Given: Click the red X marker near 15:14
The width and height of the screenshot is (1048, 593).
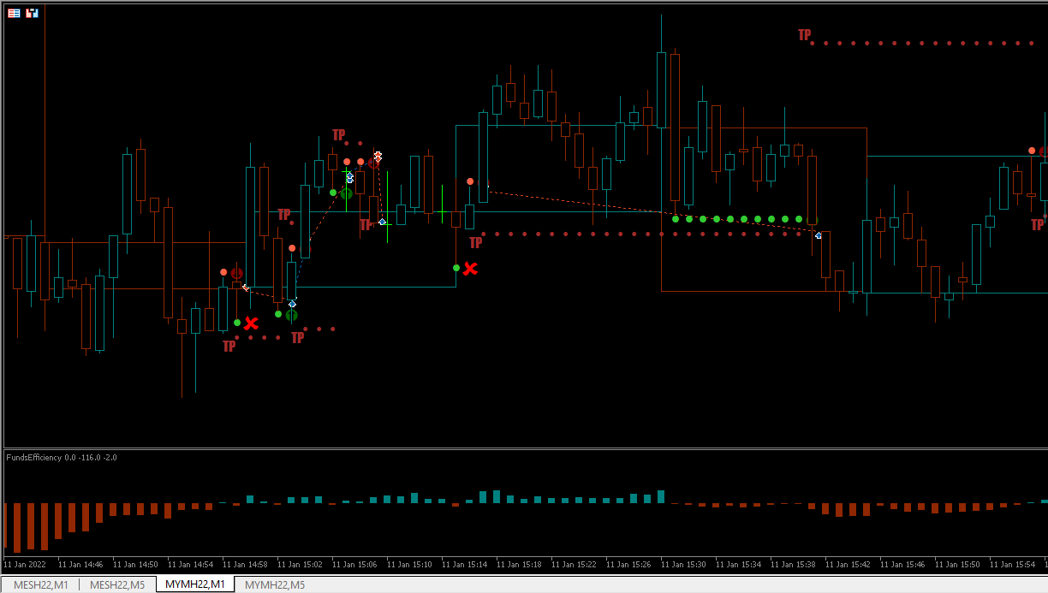Looking at the screenshot, I should tap(470, 269).
